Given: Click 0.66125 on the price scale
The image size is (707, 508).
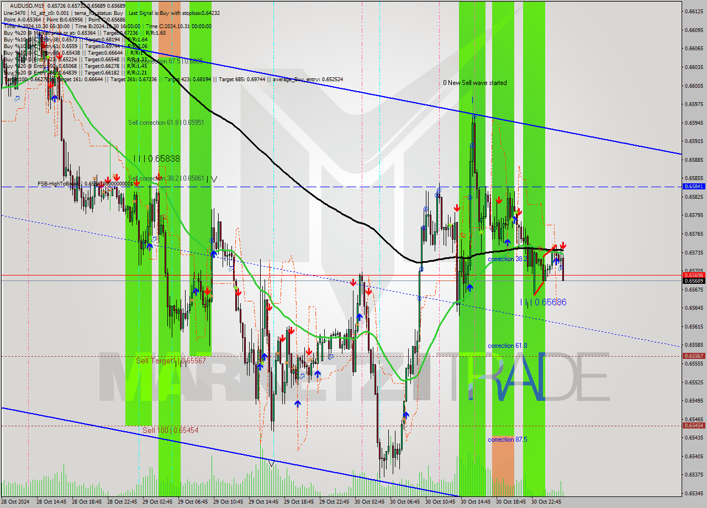Looking at the screenshot, I should click(x=694, y=11).
